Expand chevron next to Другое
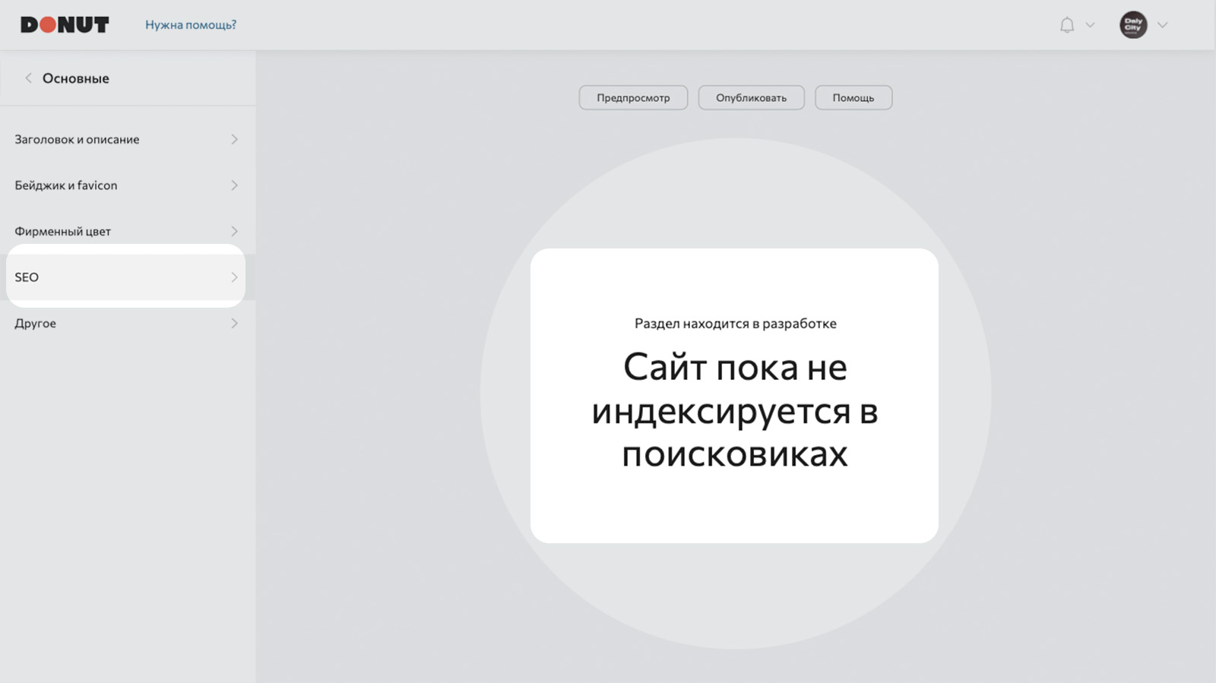1216x683 pixels. pyautogui.click(x=234, y=323)
